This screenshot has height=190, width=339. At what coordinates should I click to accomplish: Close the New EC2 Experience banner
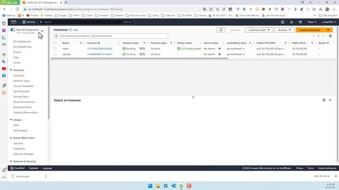(42, 31)
